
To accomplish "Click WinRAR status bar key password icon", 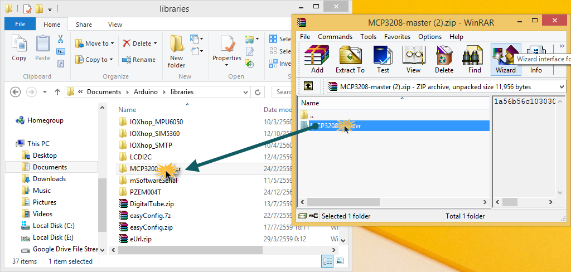I will pos(313,216).
